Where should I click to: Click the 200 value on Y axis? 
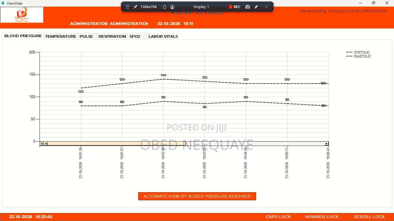(x=32, y=52)
